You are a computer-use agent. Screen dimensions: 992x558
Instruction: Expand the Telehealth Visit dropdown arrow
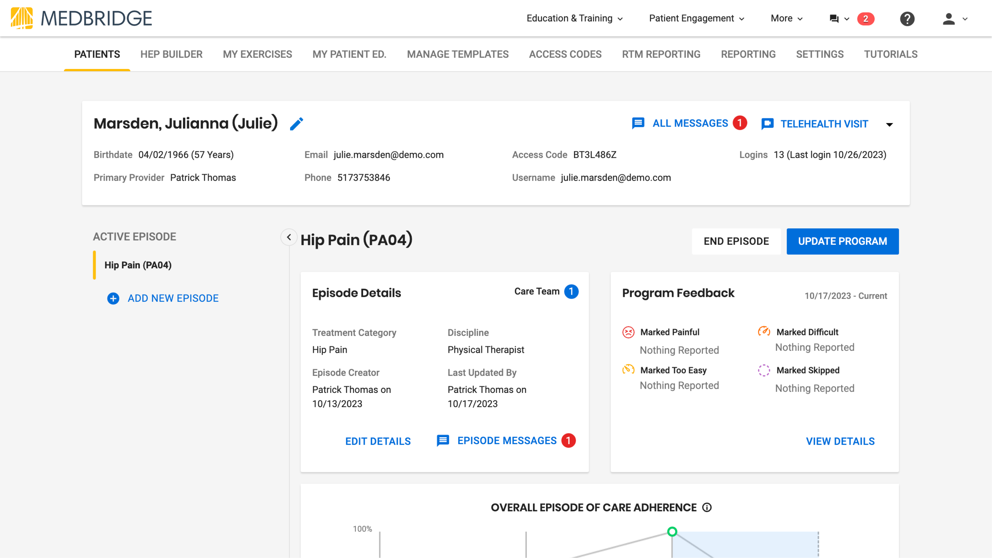click(x=889, y=124)
